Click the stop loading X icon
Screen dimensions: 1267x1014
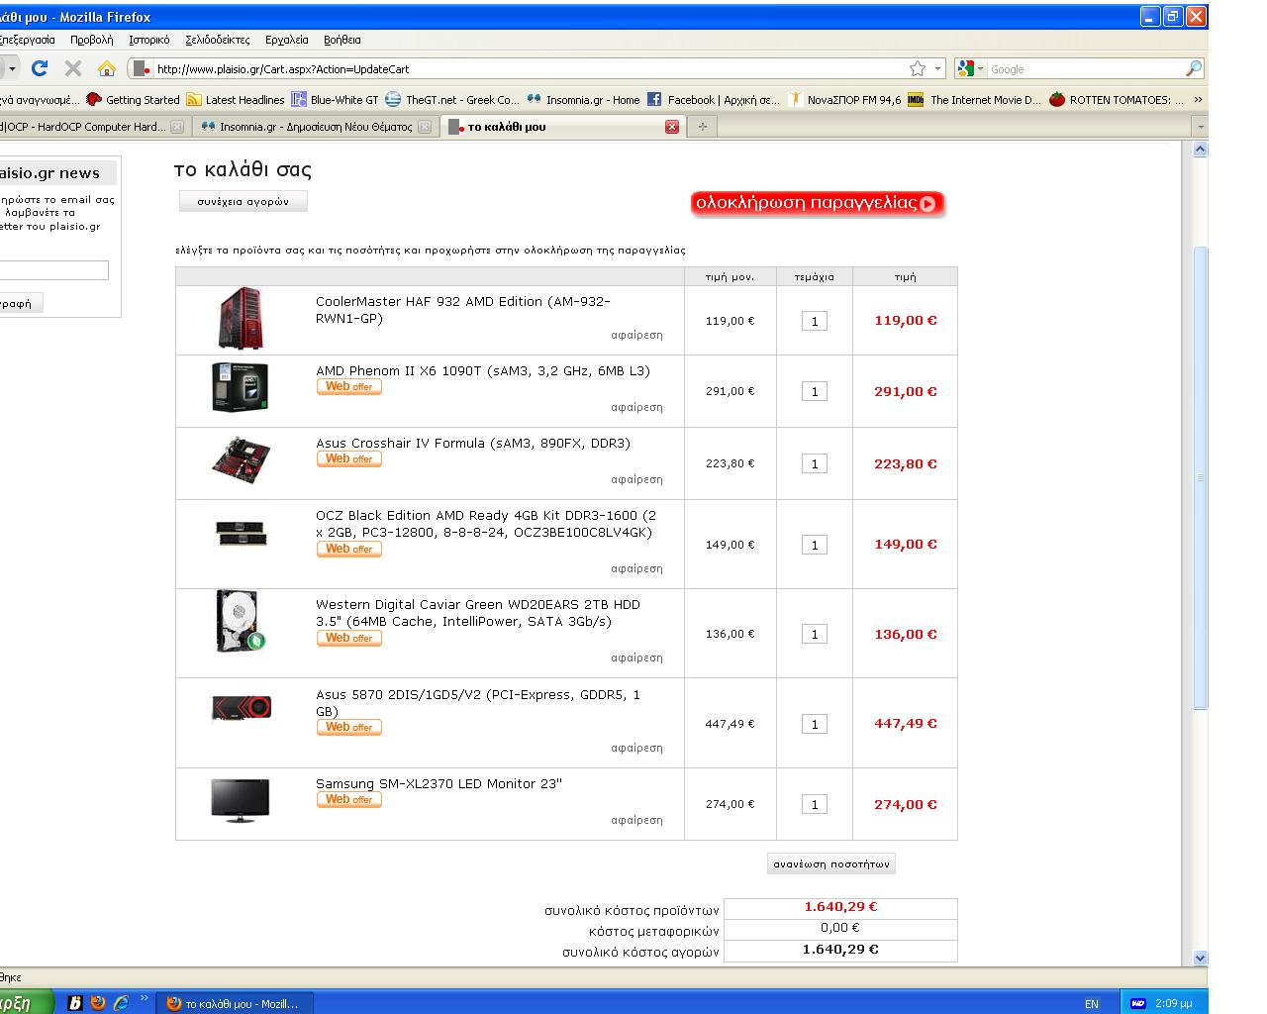coord(73,68)
